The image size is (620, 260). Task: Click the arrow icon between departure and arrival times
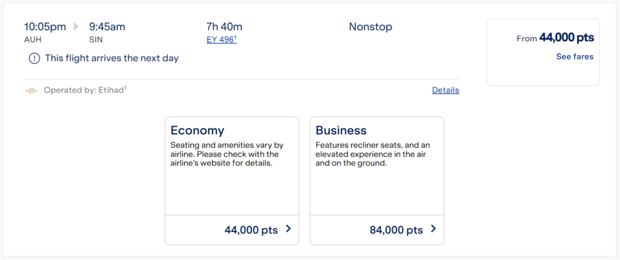pyautogui.click(x=76, y=27)
